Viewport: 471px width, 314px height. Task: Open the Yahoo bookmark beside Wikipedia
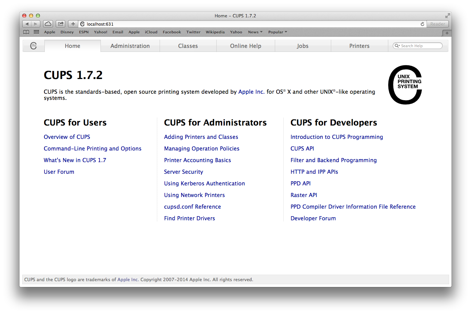tap(236, 32)
